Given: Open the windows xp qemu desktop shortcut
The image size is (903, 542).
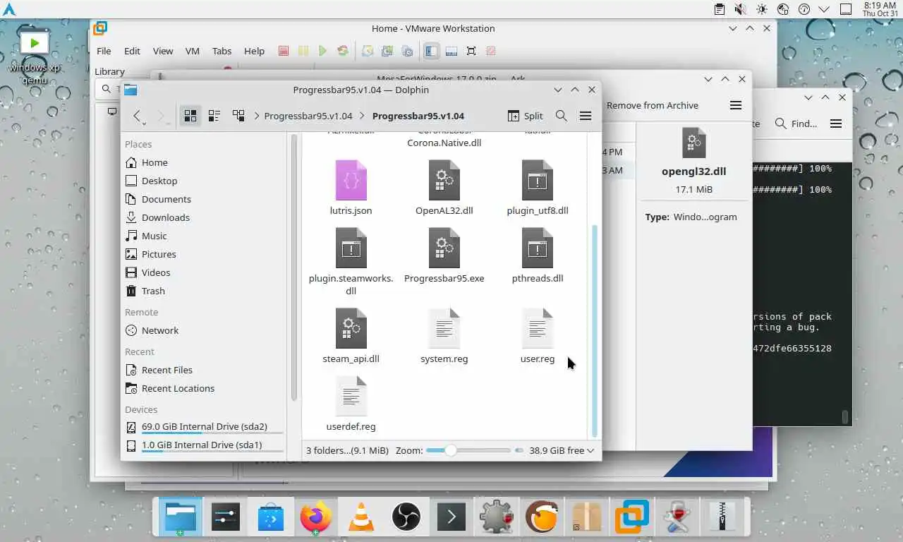Looking at the screenshot, I should point(34,56).
